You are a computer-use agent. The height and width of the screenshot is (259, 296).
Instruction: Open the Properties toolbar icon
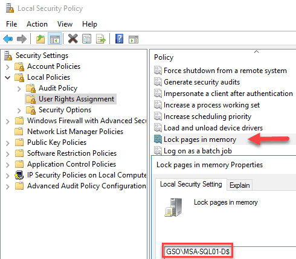pyautogui.click(x=87, y=39)
